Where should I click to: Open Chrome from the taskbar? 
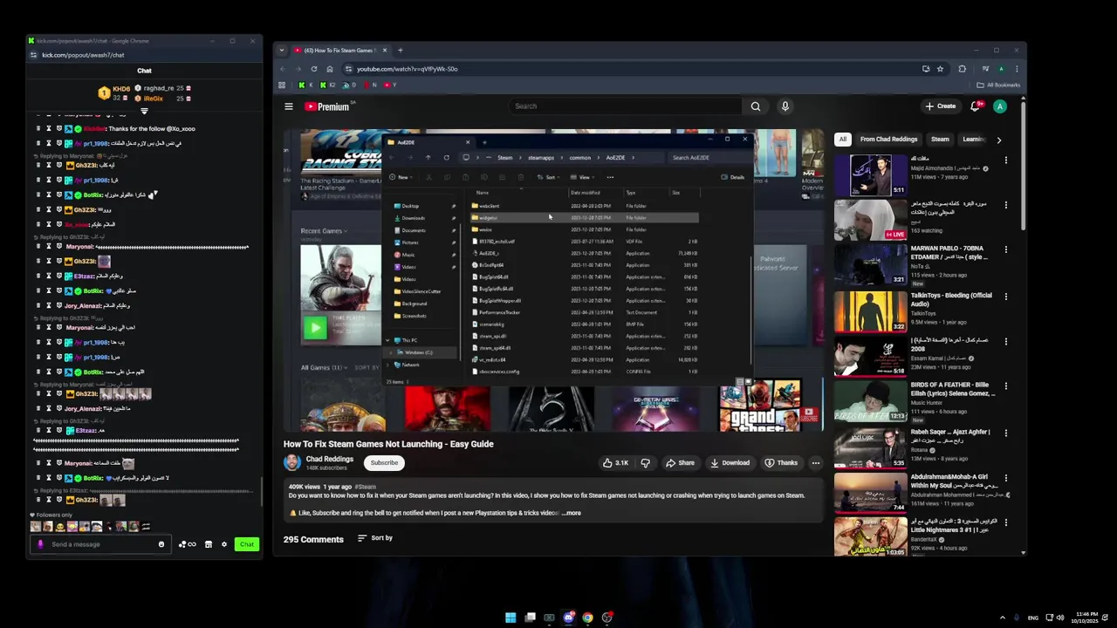[587, 618]
